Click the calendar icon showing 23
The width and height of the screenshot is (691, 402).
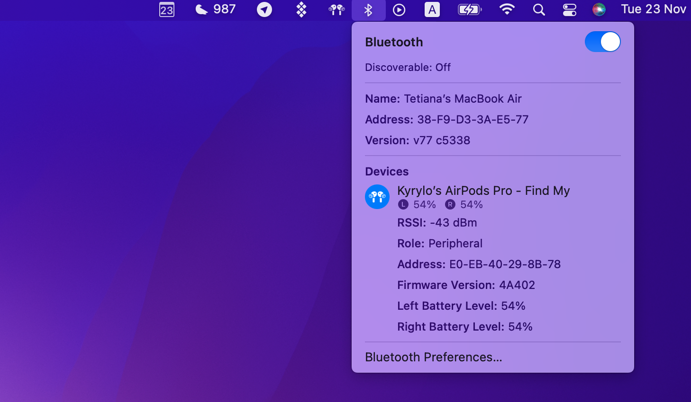pyautogui.click(x=166, y=9)
